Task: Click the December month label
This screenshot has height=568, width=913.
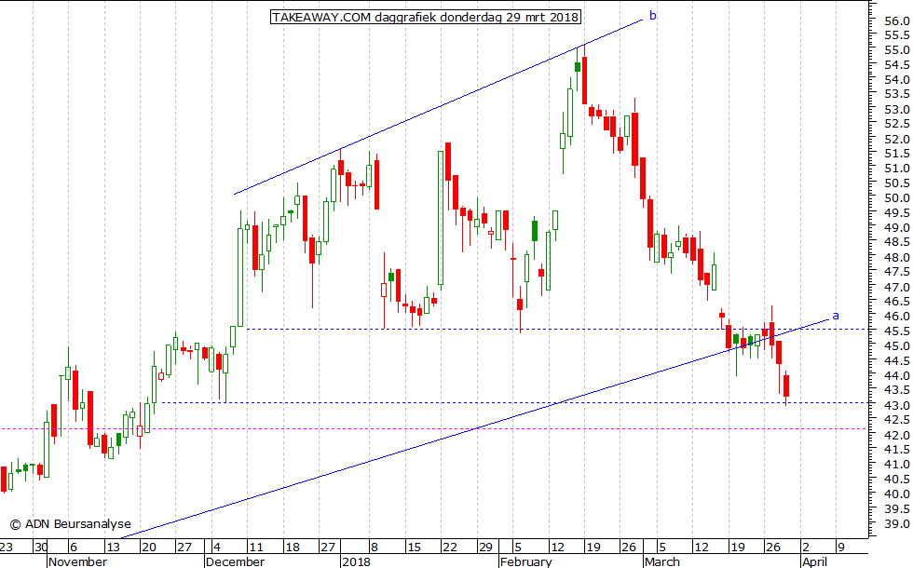Action: (235, 561)
